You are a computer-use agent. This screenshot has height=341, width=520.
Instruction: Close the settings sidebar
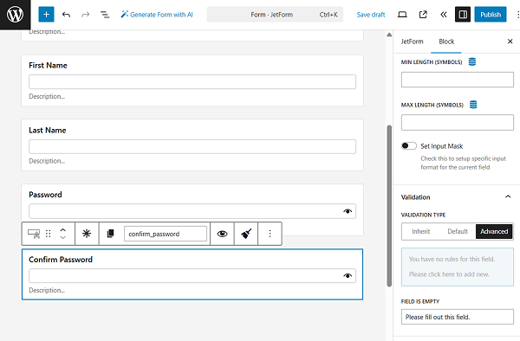[510, 42]
